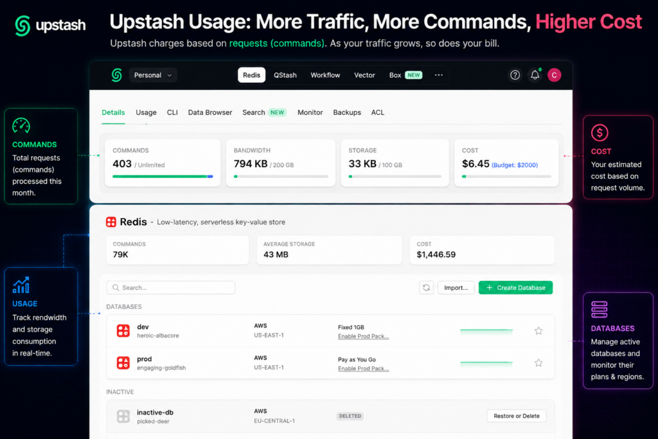Click the Usage bar-chart icon in the left callout
Image resolution: width=658 pixels, height=439 pixels.
click(21, 285)
